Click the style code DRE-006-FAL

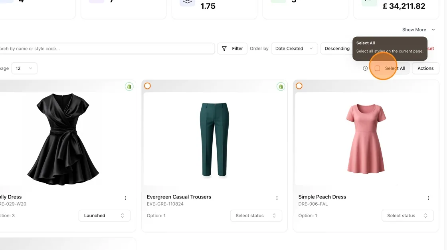[313, 204]
